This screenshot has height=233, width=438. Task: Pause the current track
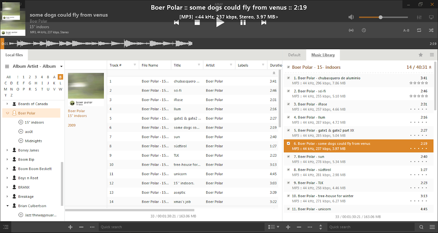243,23
